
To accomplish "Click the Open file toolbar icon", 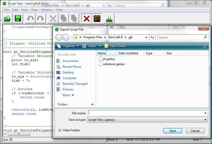I will 8,18.
